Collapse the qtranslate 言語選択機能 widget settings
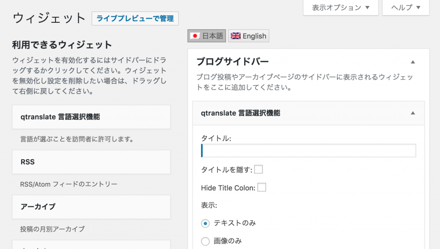The image size is (440, 249). point(412,113)
